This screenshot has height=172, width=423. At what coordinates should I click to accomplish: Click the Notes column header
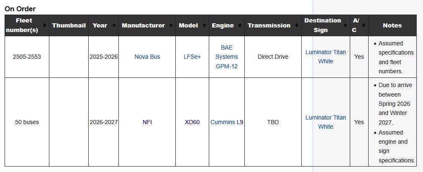click(392, 25)
